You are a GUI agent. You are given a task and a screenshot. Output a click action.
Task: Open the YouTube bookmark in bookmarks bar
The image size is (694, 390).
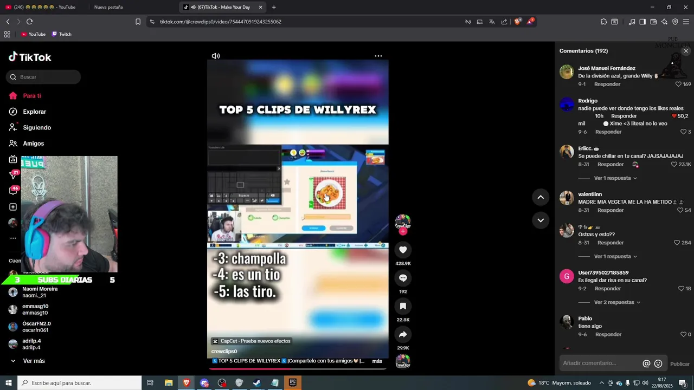(33, 34)
